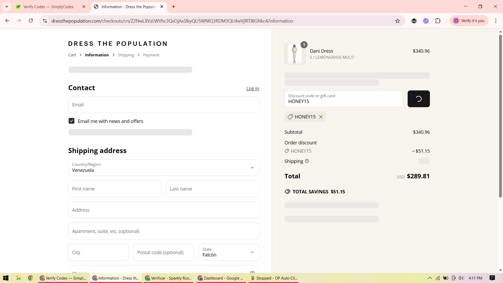Open Chrome three-dot menu
Screen dimensions: 503x283
[496, 21]
